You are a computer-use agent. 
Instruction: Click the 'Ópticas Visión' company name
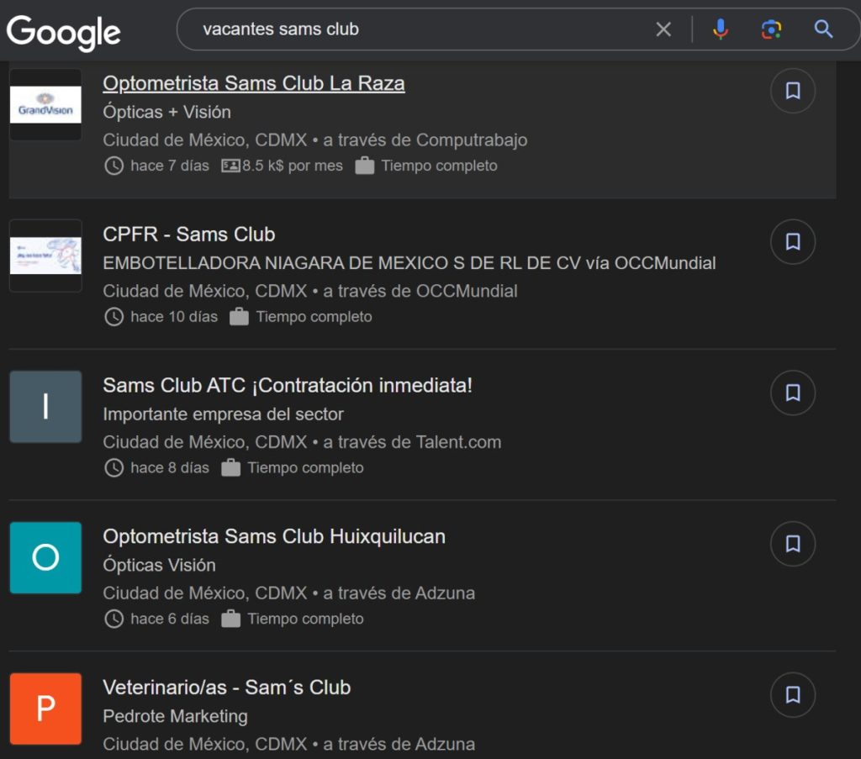[159, 565]
